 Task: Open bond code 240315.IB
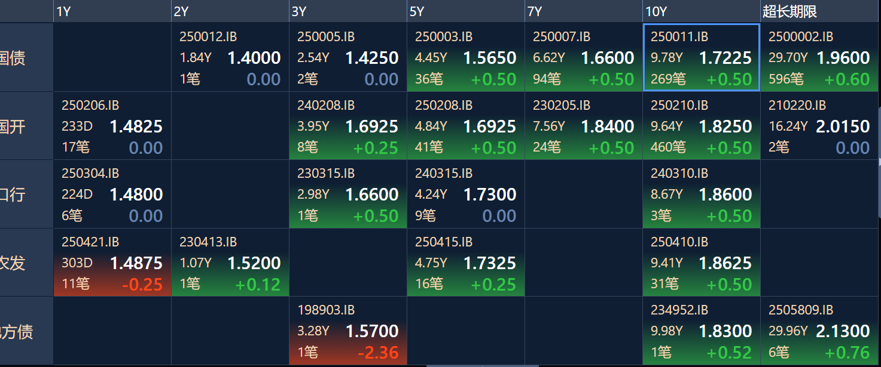pos(444,174)
